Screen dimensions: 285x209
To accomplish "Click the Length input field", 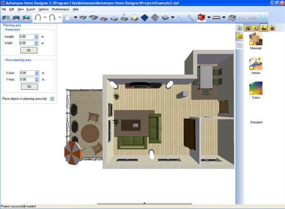I will click(27, 37).
